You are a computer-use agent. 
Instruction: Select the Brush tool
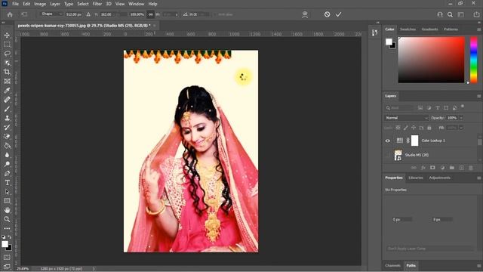coord(7,109)
